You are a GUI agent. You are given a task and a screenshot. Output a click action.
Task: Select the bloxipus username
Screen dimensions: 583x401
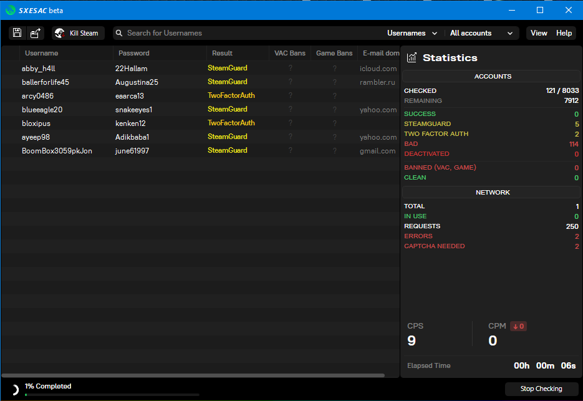(36, 123)
